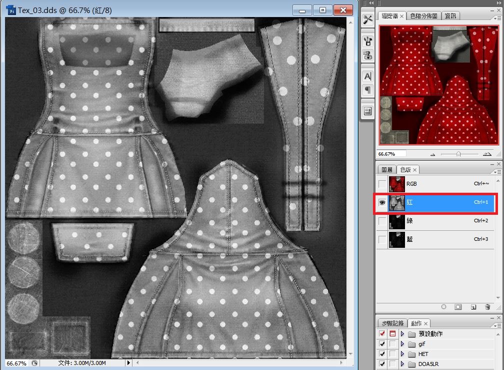Expand the gif action set triangle
This screenshot has height=370, width=504.
coord(402,344)
